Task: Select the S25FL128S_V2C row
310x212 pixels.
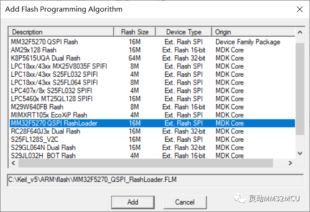Action: 152,139
